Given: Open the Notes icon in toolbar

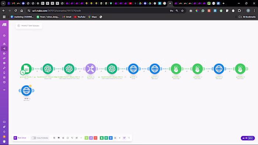Looking at the screenshot, I should tap(67, 138).
